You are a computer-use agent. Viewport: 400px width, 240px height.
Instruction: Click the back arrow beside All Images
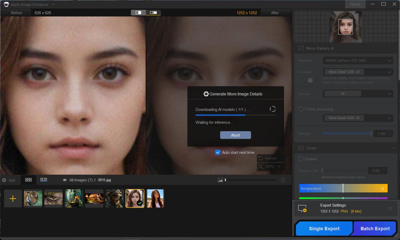pos(65,180)
